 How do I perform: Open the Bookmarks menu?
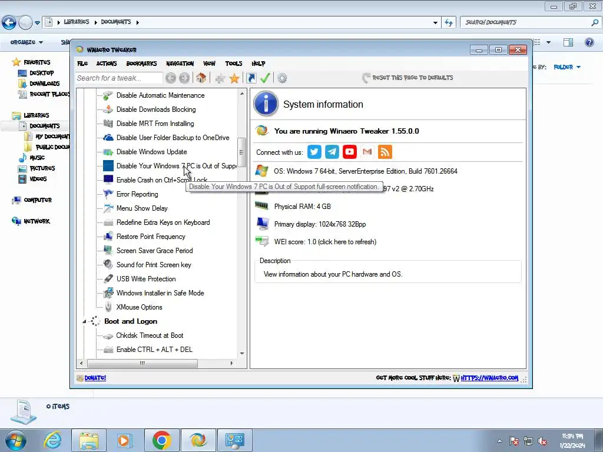pos(141,64)
